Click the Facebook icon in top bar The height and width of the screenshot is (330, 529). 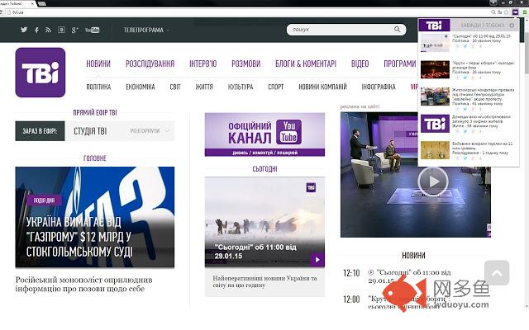(x=36, y=30)
